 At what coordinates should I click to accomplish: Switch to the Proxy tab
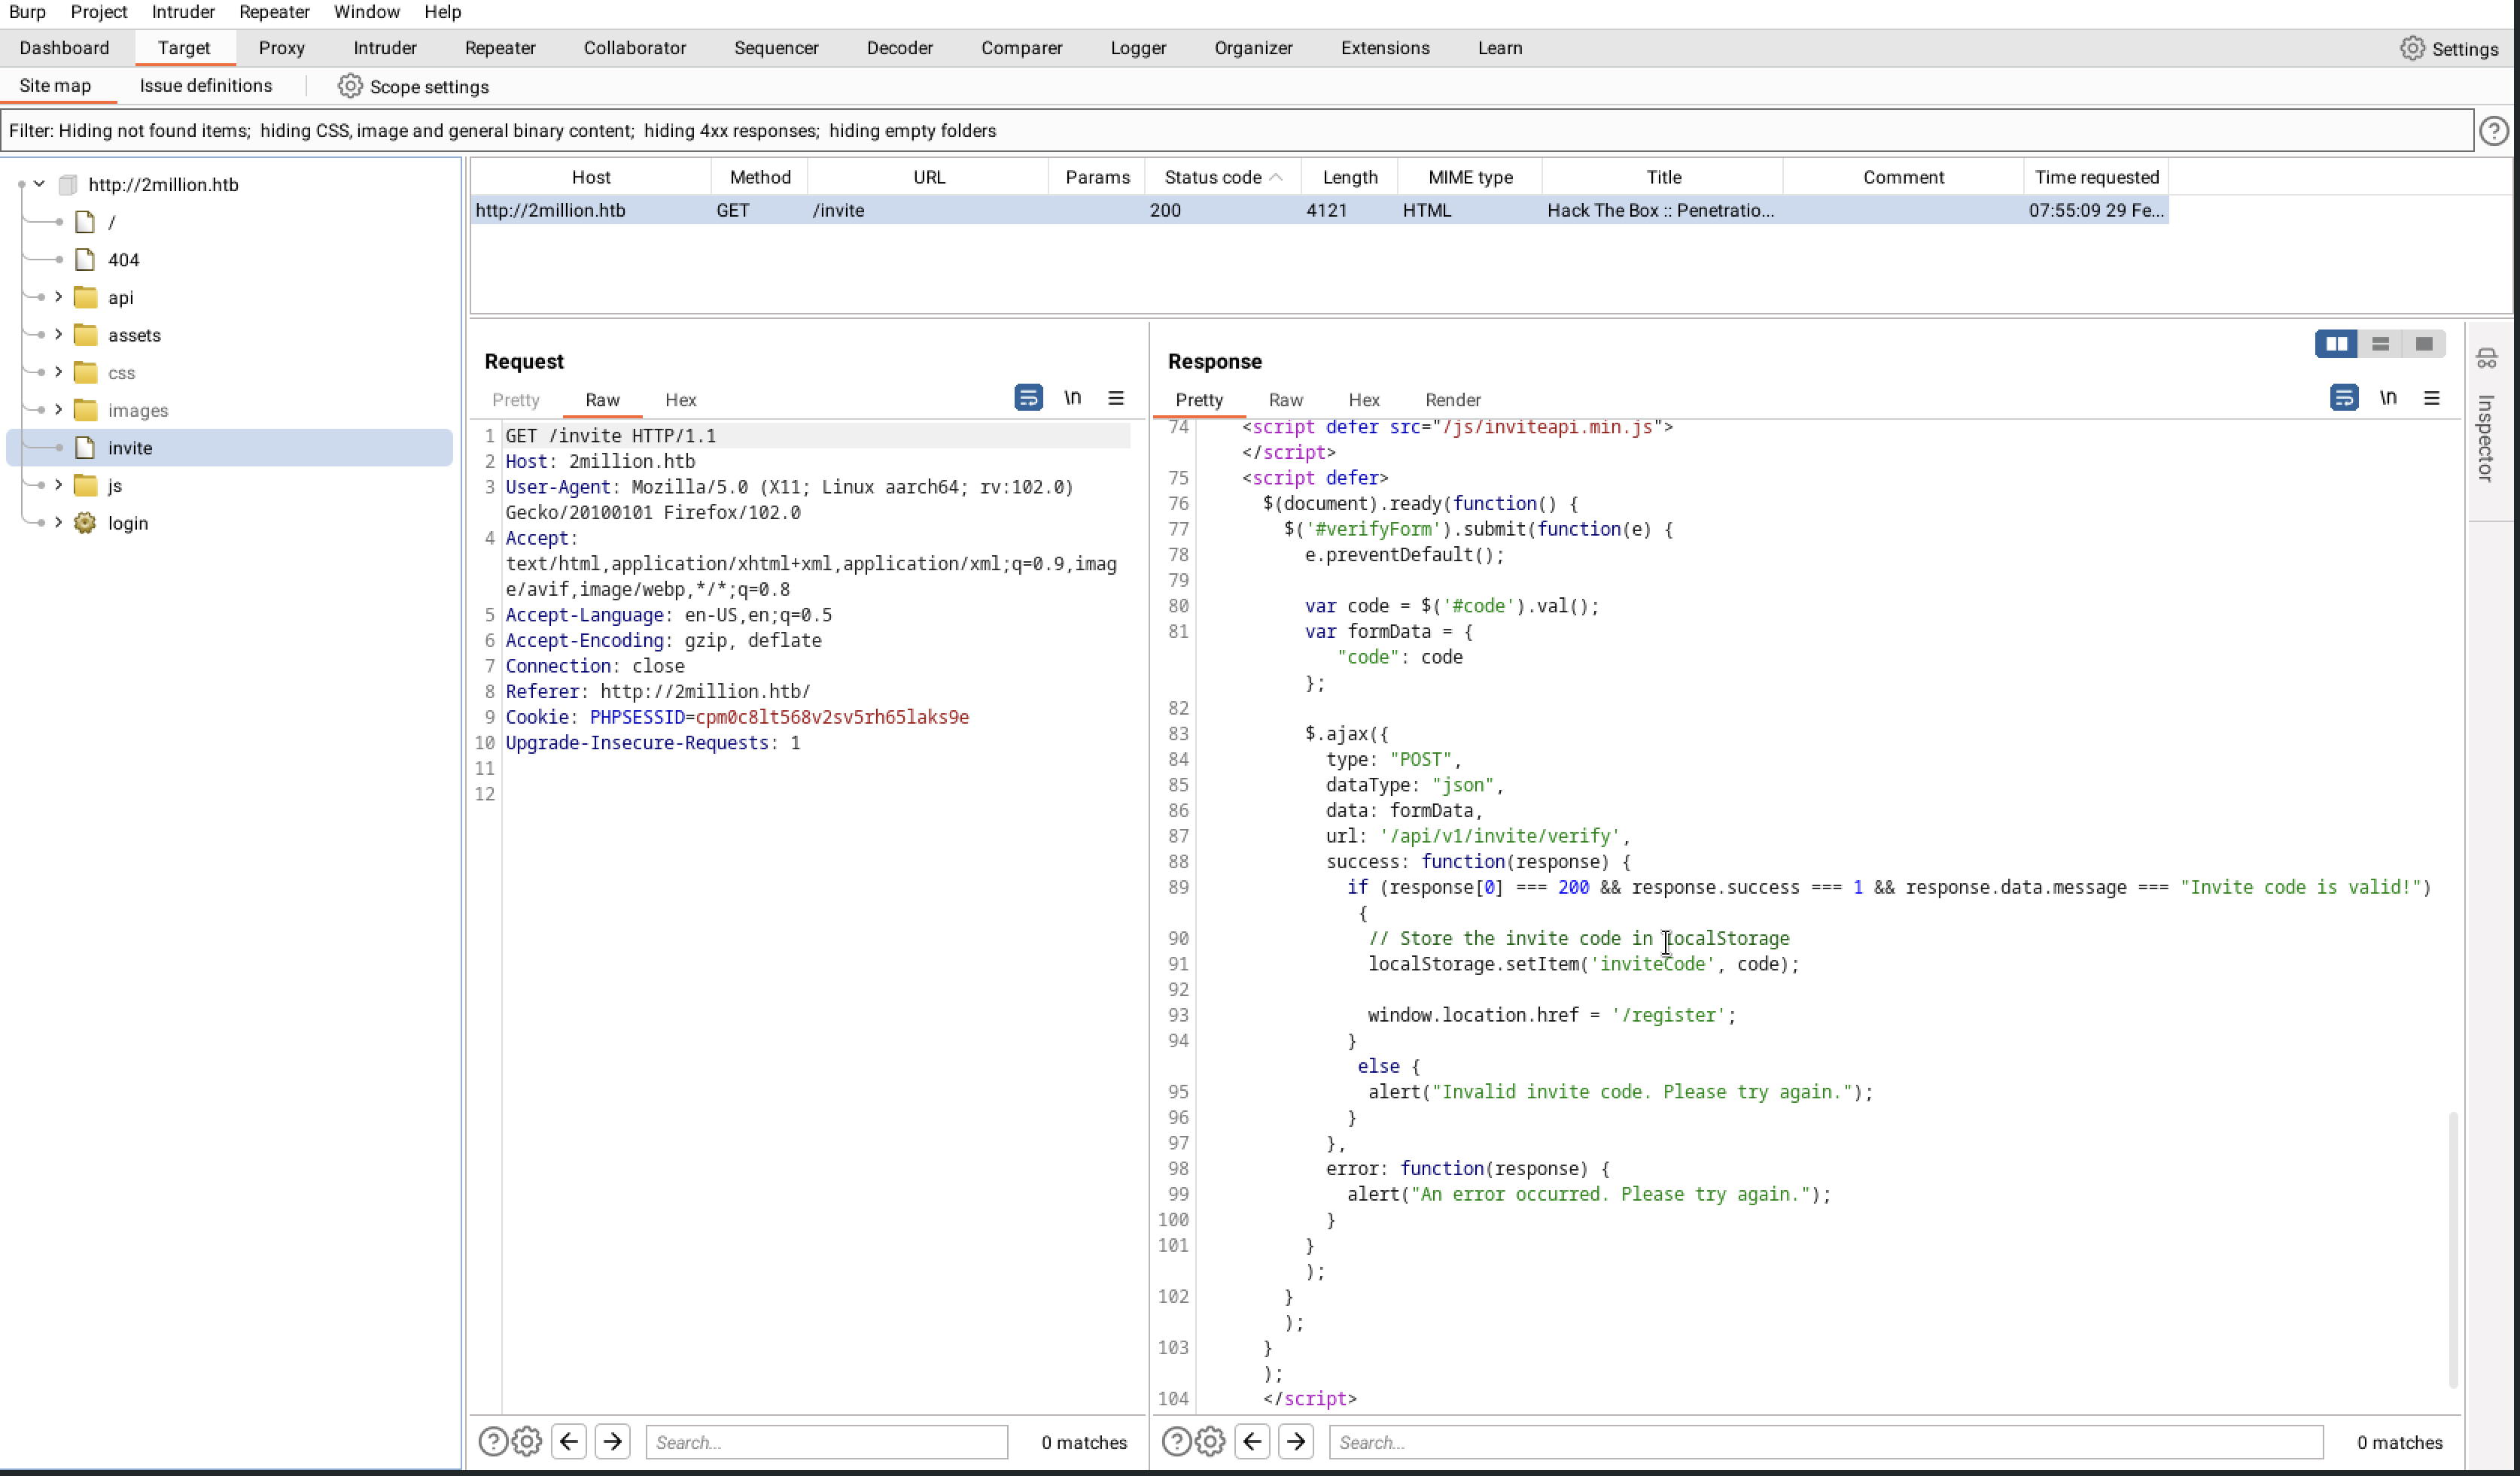tap(281, 48)
